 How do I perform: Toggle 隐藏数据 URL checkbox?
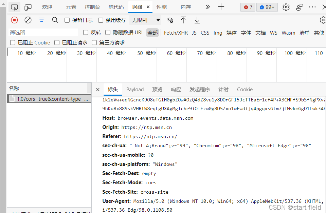coord(108,32)
